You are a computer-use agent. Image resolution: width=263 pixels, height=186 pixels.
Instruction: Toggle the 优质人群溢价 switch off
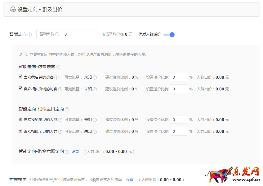pos(168,35)
